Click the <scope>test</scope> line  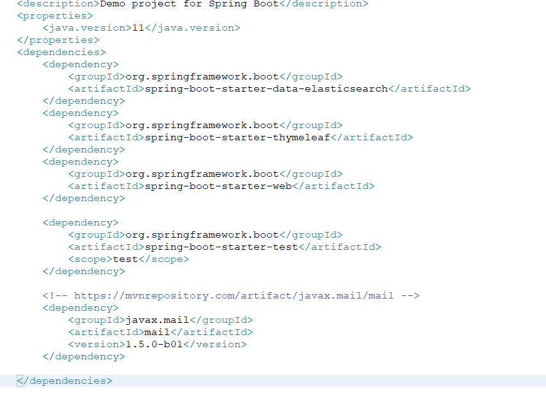point(129,259)
